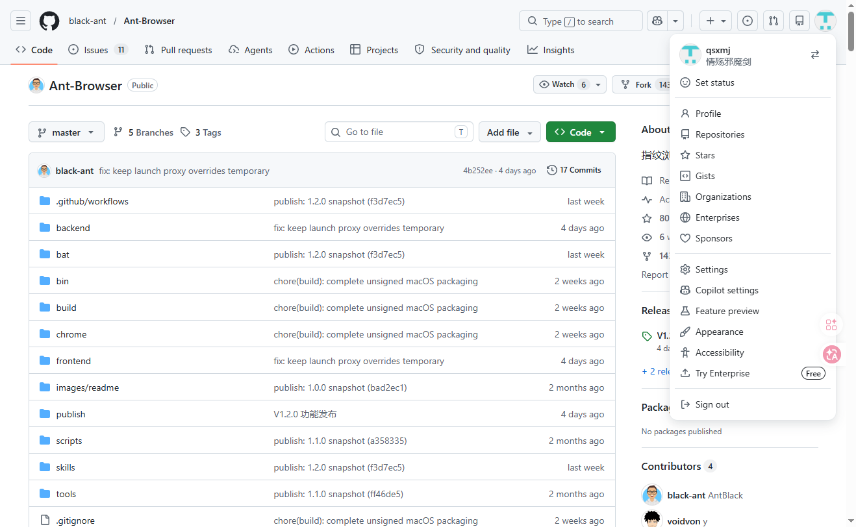Viewport: 856px width, 527px height.
Task: Click the translate floating icon
Action: point(832,354)
